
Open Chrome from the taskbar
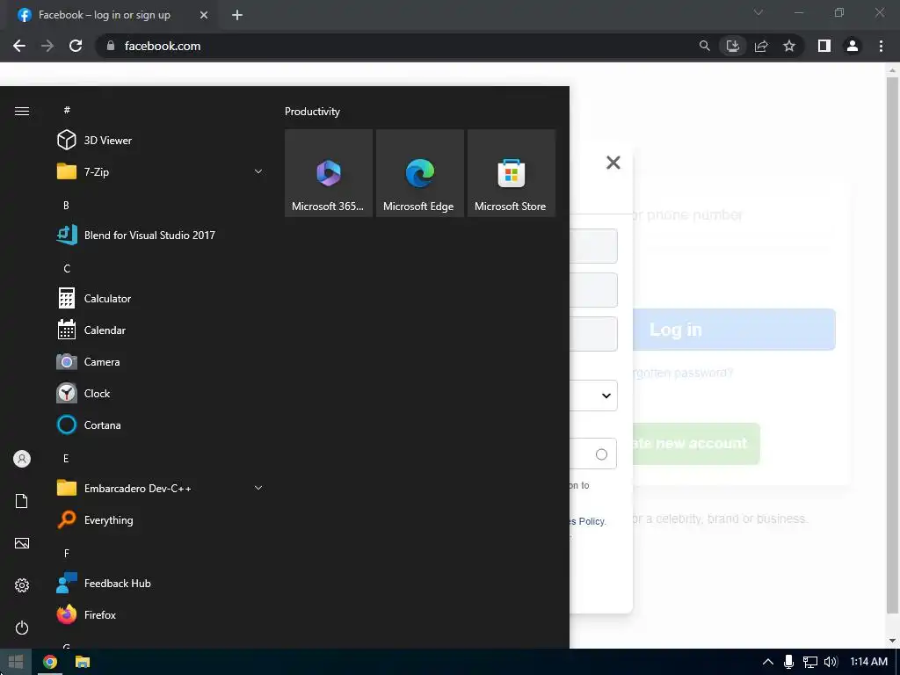50,662
